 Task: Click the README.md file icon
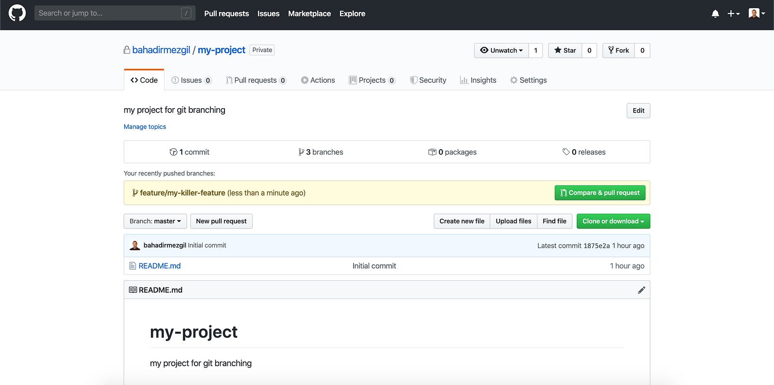tap(133, 266)
